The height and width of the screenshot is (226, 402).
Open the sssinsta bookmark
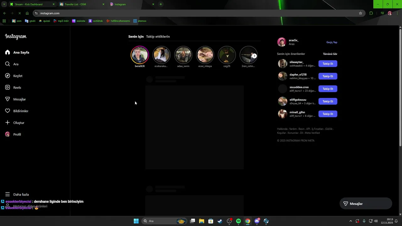79,21
